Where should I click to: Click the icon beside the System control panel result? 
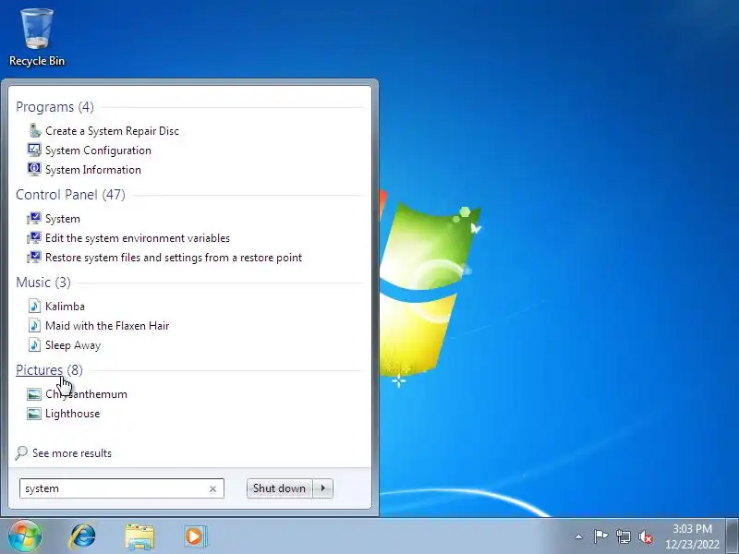34,218
